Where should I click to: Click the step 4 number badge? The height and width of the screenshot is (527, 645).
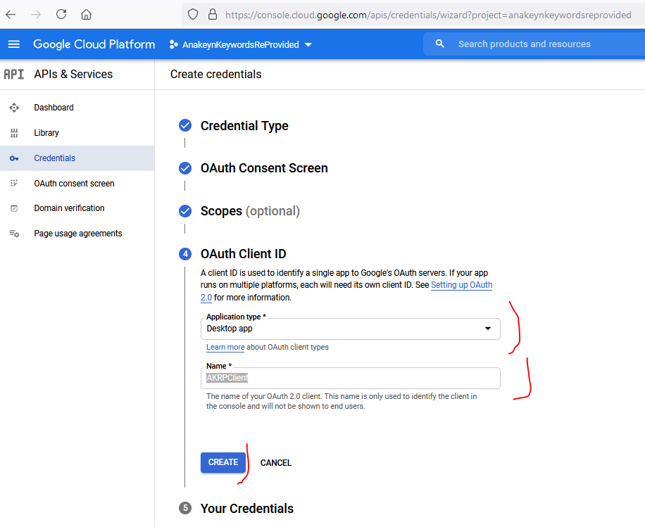pos(185,254)
